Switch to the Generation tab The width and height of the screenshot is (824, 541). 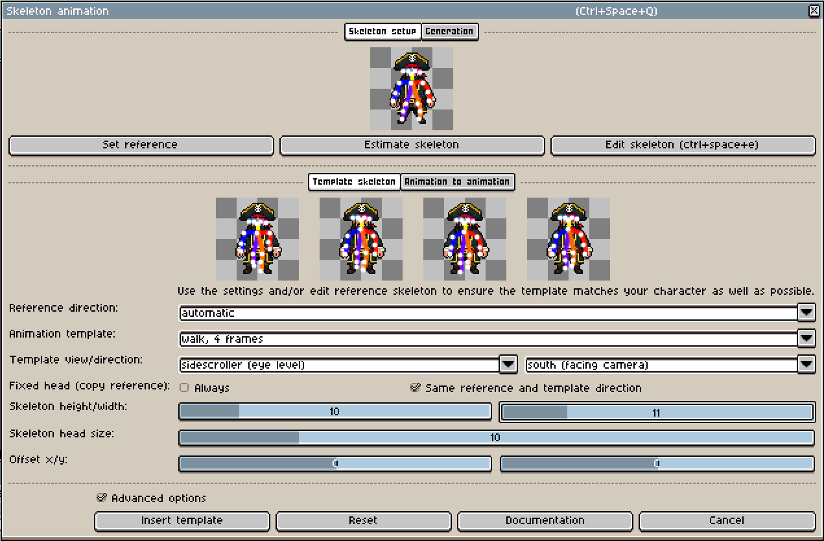449,32
